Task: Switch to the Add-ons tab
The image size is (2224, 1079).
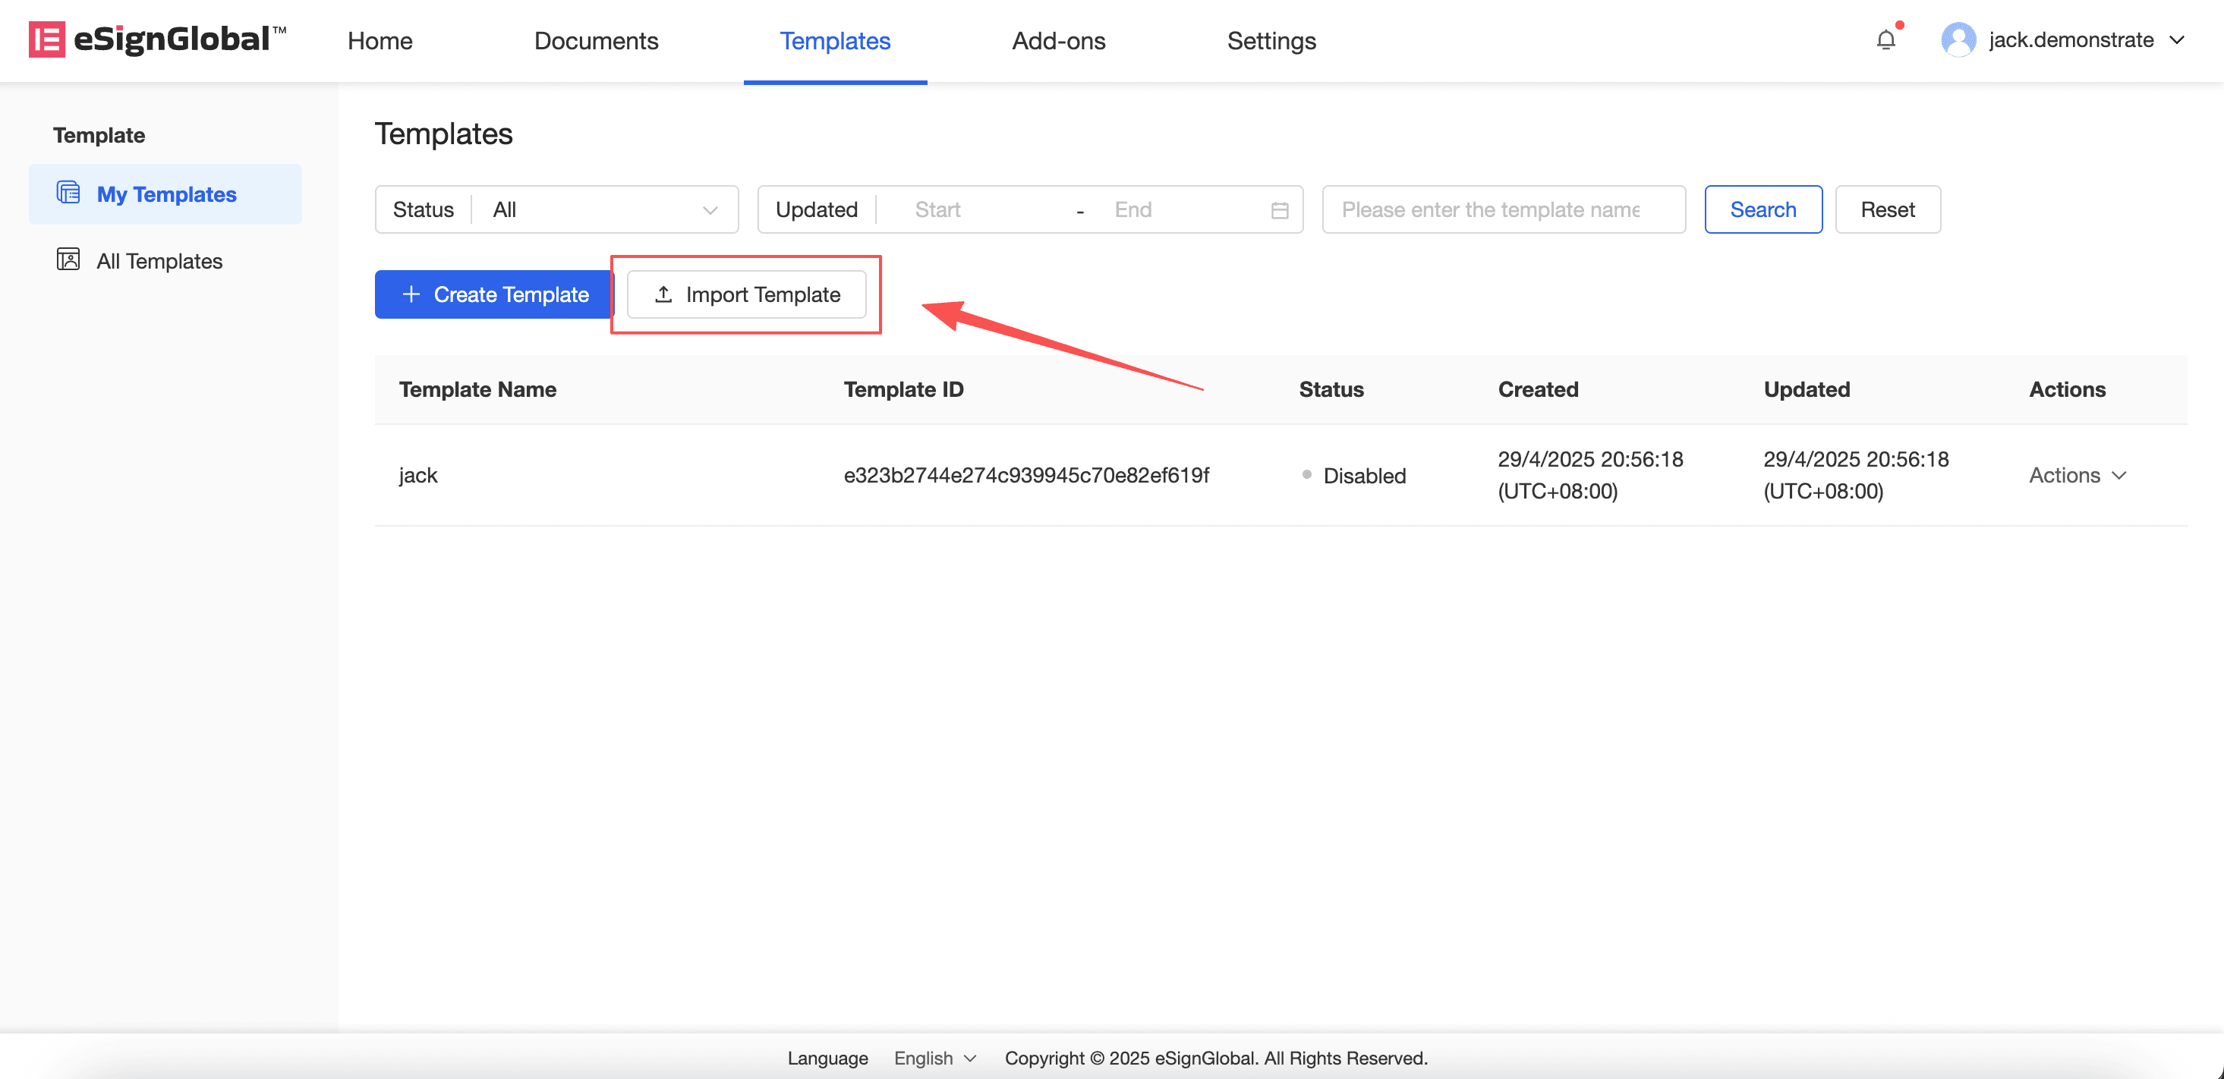Action: pos(1057,40)
